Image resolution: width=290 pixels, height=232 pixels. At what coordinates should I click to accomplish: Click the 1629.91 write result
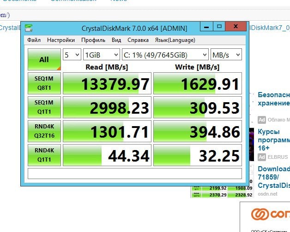[198, 83]
